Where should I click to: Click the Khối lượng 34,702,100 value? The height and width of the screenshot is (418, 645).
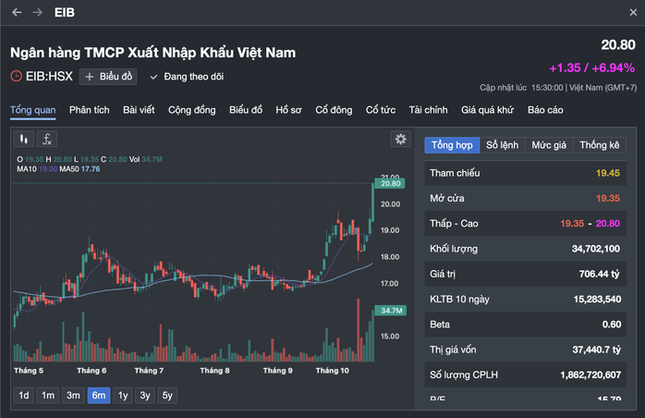pyautogui.click(x=596, y=249)
